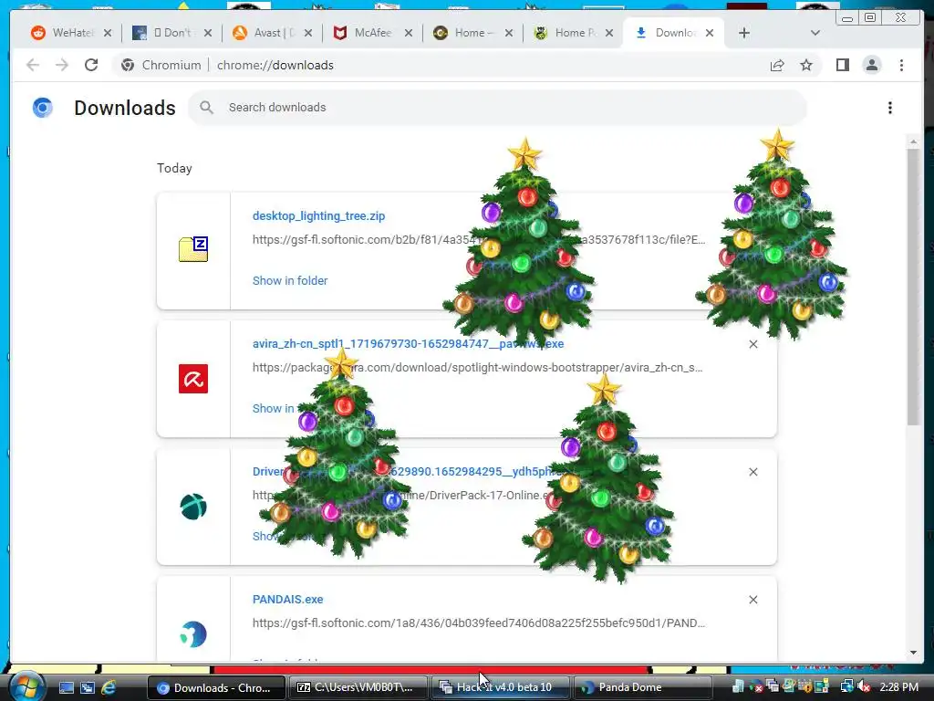This screenshot has height=701, width=934.
Task: Click the search magnifier icon
Action: click(x=207, y=108)
